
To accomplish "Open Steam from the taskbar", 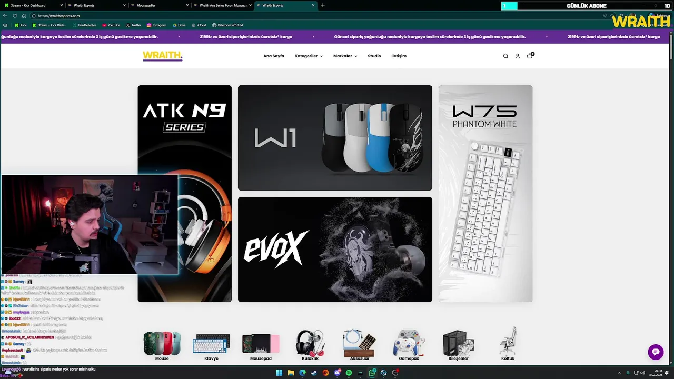I will pyautogui.click(x=314, y=373).
